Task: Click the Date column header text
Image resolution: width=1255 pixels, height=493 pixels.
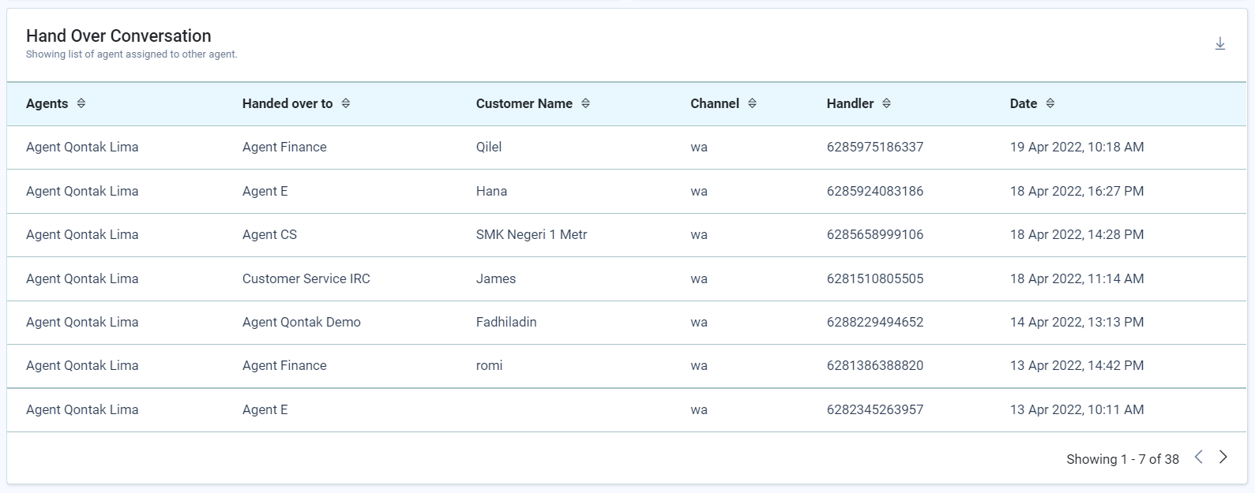Action: [1023, 103]
